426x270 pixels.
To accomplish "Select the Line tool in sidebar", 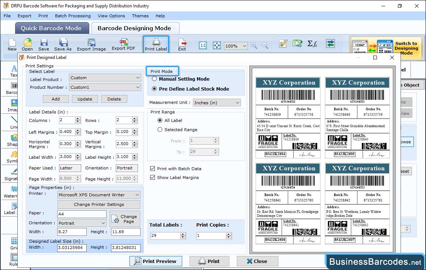I will [14, 123].
